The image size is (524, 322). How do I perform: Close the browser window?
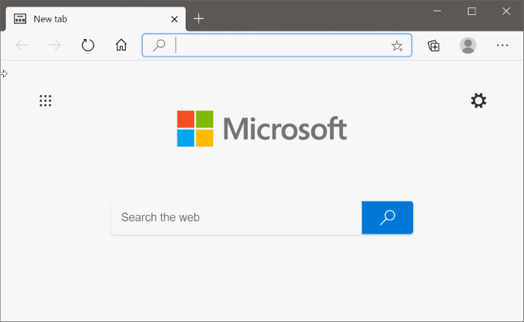506,11
